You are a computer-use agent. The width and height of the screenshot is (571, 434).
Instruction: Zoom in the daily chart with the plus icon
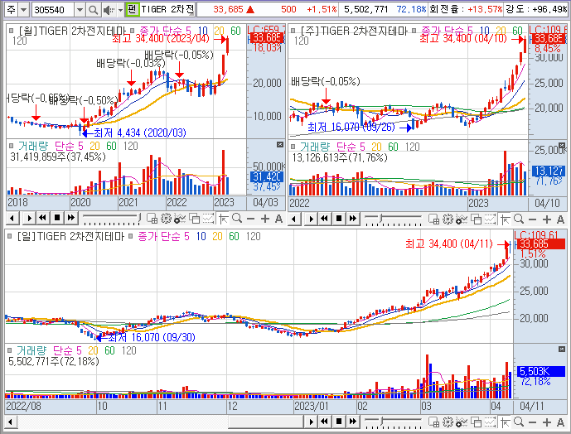click(x=547, y=422)
